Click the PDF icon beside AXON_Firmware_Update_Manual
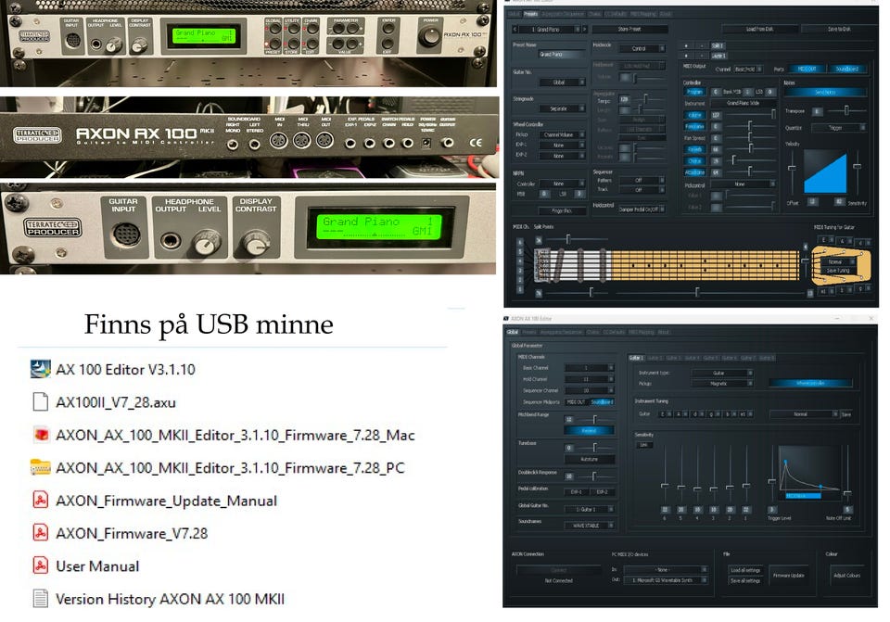Viewport: 890px width, 622px height. 40,501
